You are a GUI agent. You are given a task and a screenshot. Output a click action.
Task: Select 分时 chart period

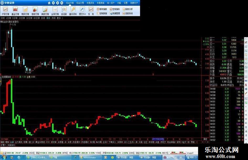[x=3, y=18]
